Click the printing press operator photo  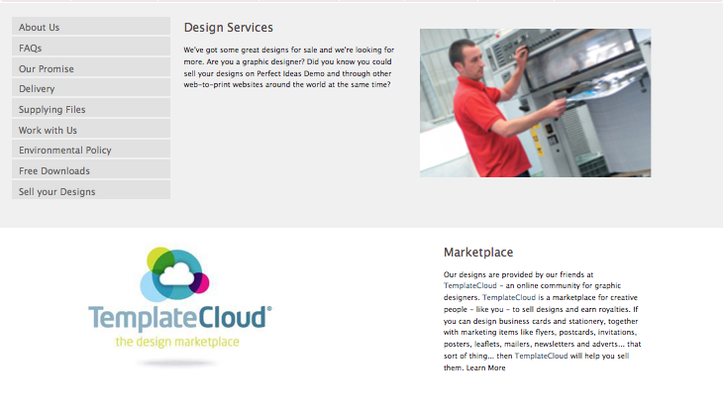536,103
